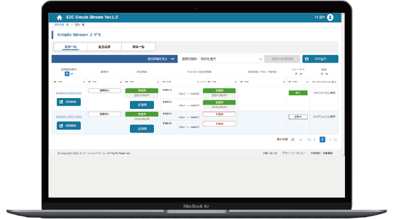This screenshot has width=393, height=219.
Task: Click the home icon in the header
Action: pos(59,17)
